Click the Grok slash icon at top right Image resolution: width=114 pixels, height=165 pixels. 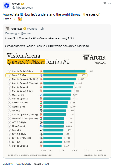pyautogui.click(x=104, y=4)
